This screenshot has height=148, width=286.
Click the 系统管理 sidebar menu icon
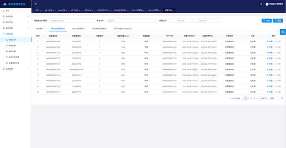point(4,17)
